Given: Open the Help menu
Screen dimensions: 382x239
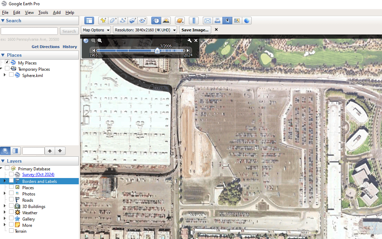Looking at the screenshot, I should tap(70, 13).
